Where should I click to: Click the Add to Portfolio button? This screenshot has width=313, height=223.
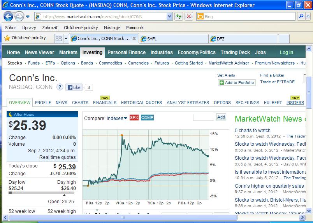[x=237, y=82]
